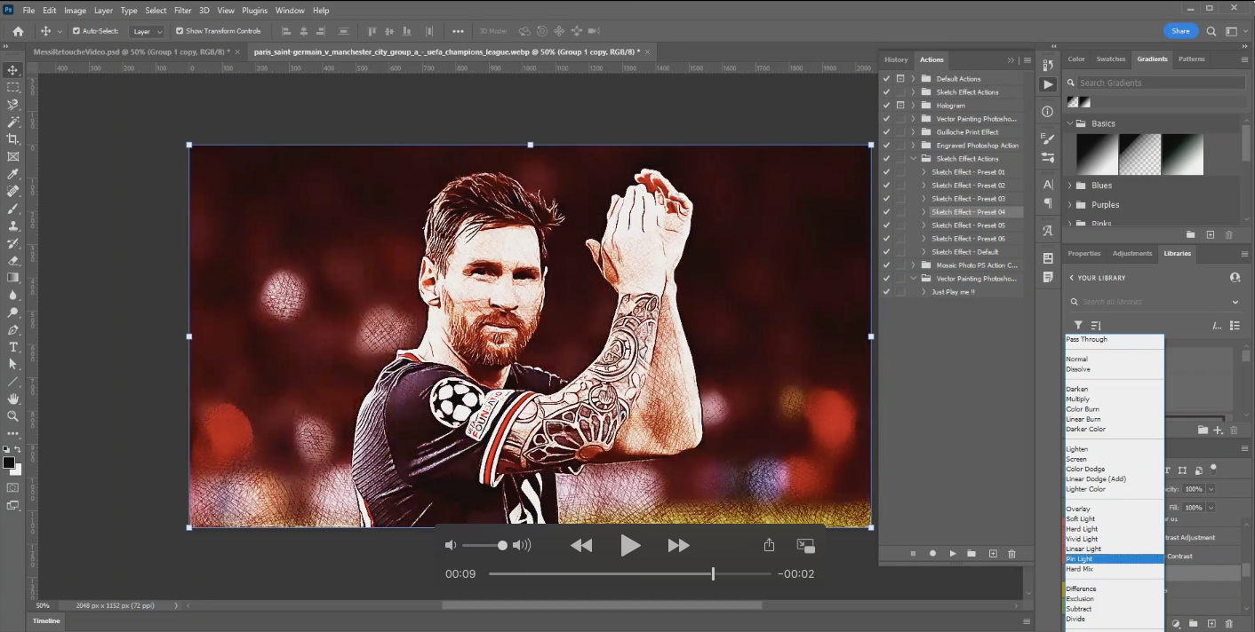Select the Gradient tool
Image resolution: width=1255 pixels, height=632 pixels.
(12, 278)
